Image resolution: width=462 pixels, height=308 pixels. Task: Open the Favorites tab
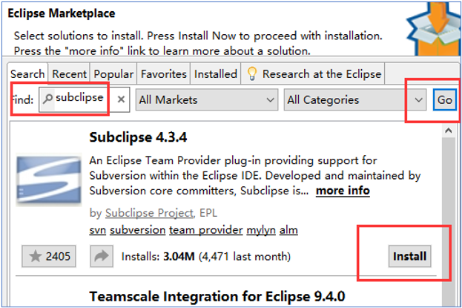pyautogui.click(x=164, y=73)
